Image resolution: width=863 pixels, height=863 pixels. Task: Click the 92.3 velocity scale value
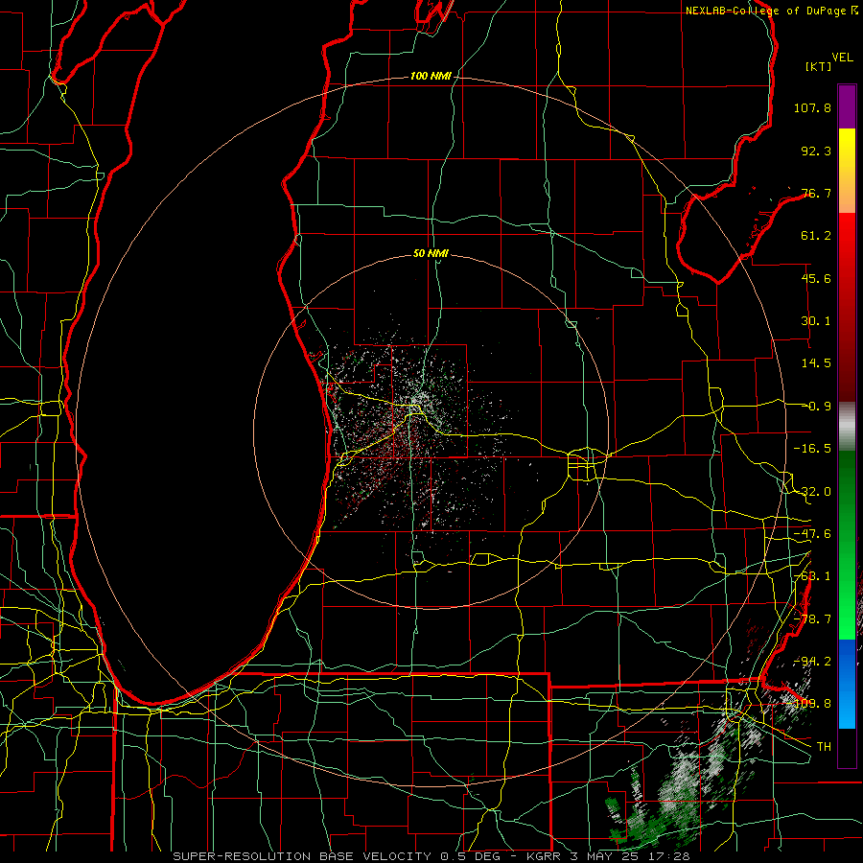click(816, 151)
